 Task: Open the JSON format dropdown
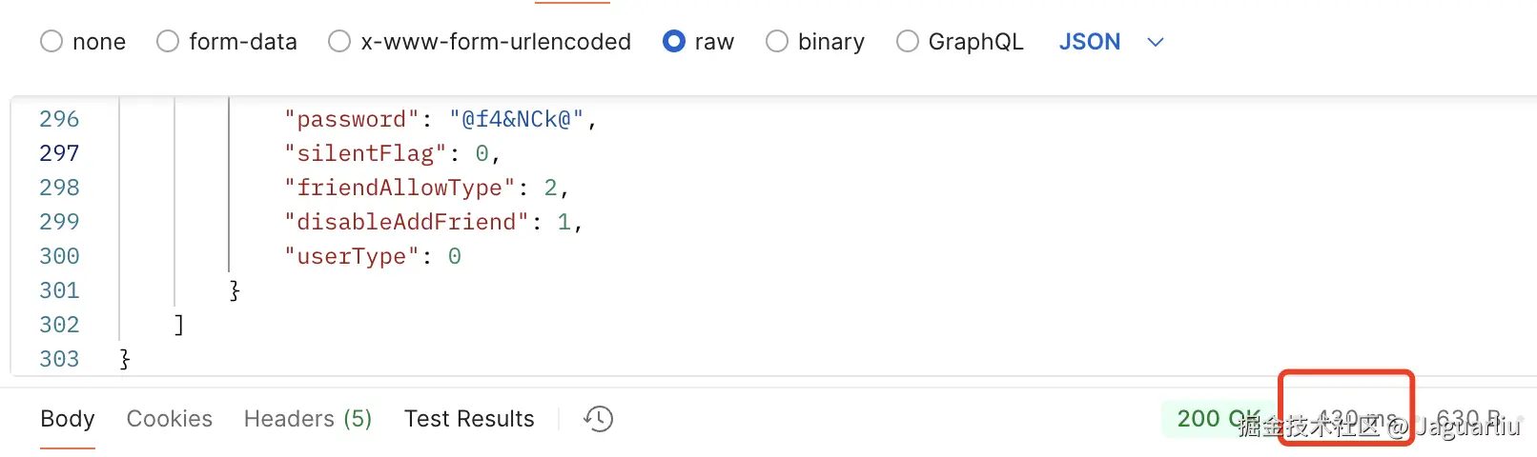pyautogui.click(x=1090, y=42)
